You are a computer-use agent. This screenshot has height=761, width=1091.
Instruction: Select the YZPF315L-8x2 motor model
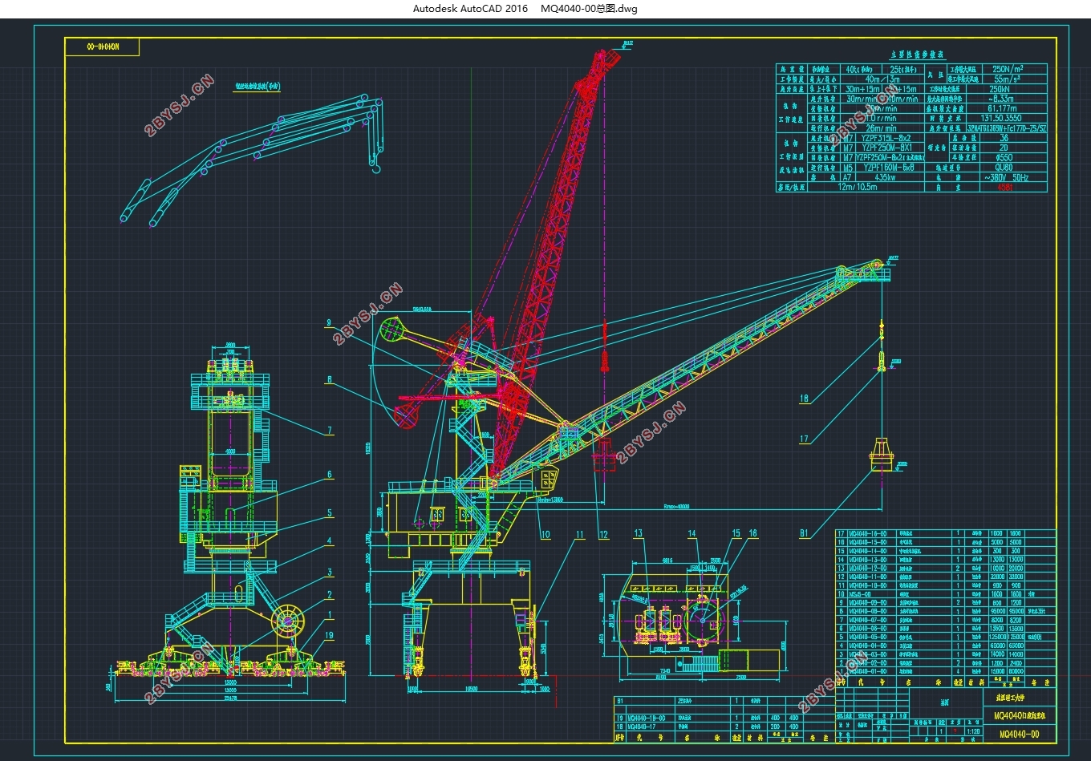[x=886, y=138]
